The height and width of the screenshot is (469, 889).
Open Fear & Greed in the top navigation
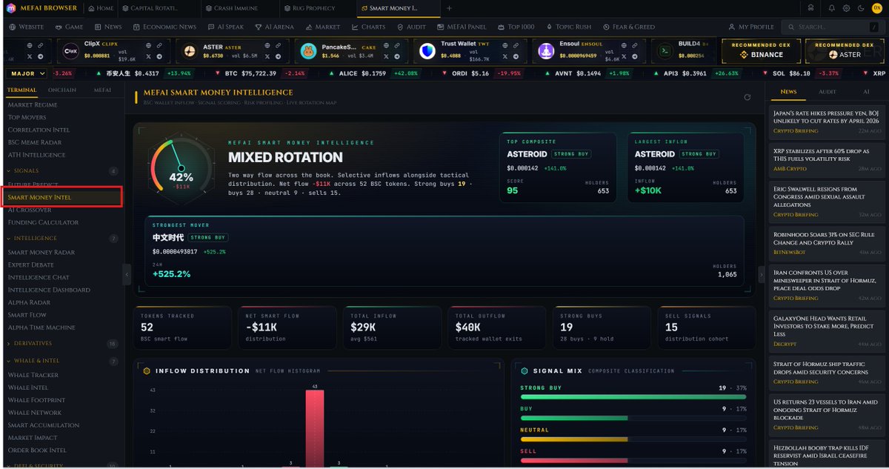pos(629,27)
